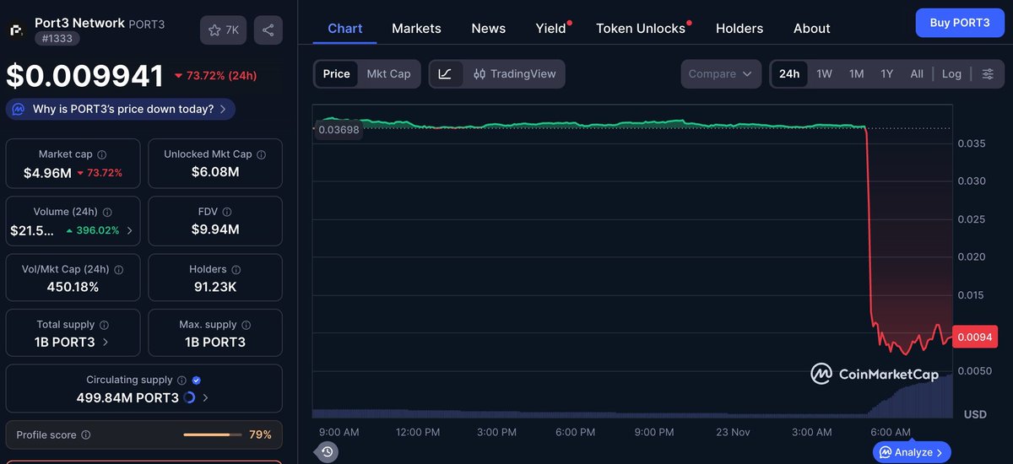Select the 1W time range
Screen dimensions: 1013x464
(x=824, y=73)
